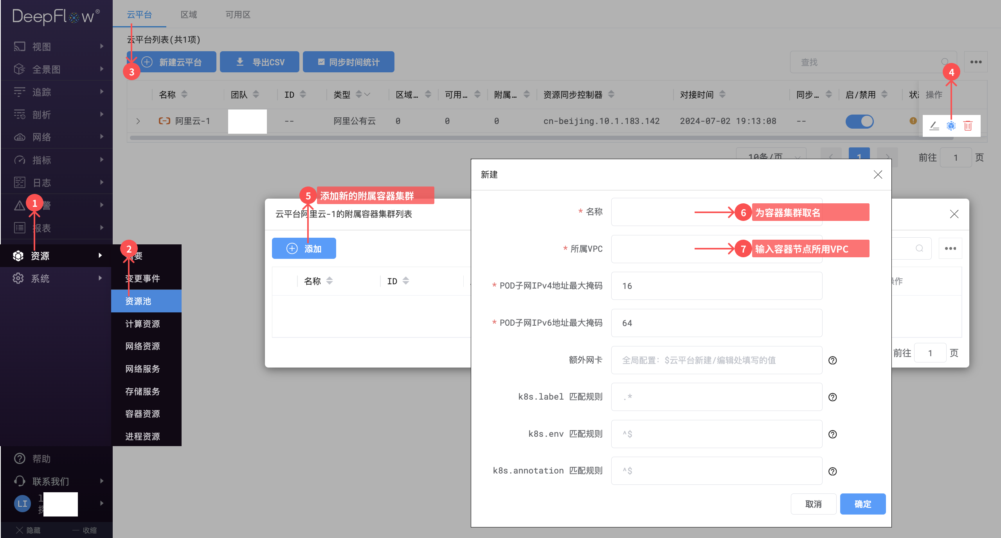Open the 报表 sidebar section
Viewport: 1001px width, 538px height.
43,228
